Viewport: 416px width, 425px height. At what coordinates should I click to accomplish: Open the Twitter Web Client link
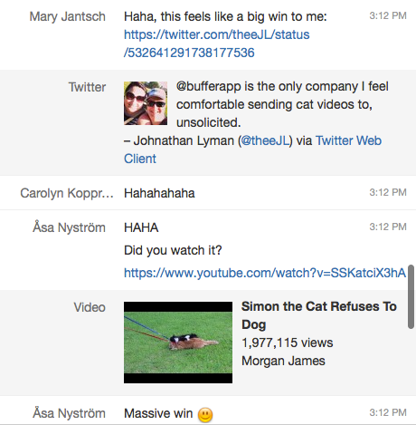[252, 150]
